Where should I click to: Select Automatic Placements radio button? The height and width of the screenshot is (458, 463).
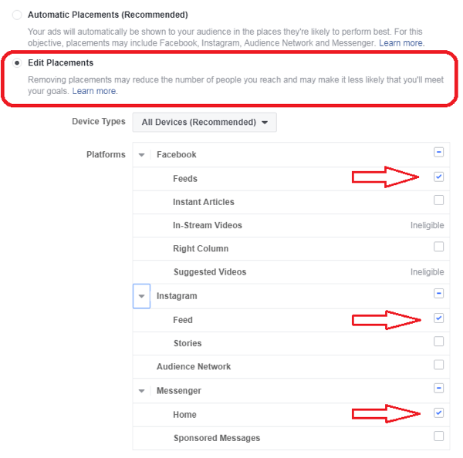[x=17, y=15]
